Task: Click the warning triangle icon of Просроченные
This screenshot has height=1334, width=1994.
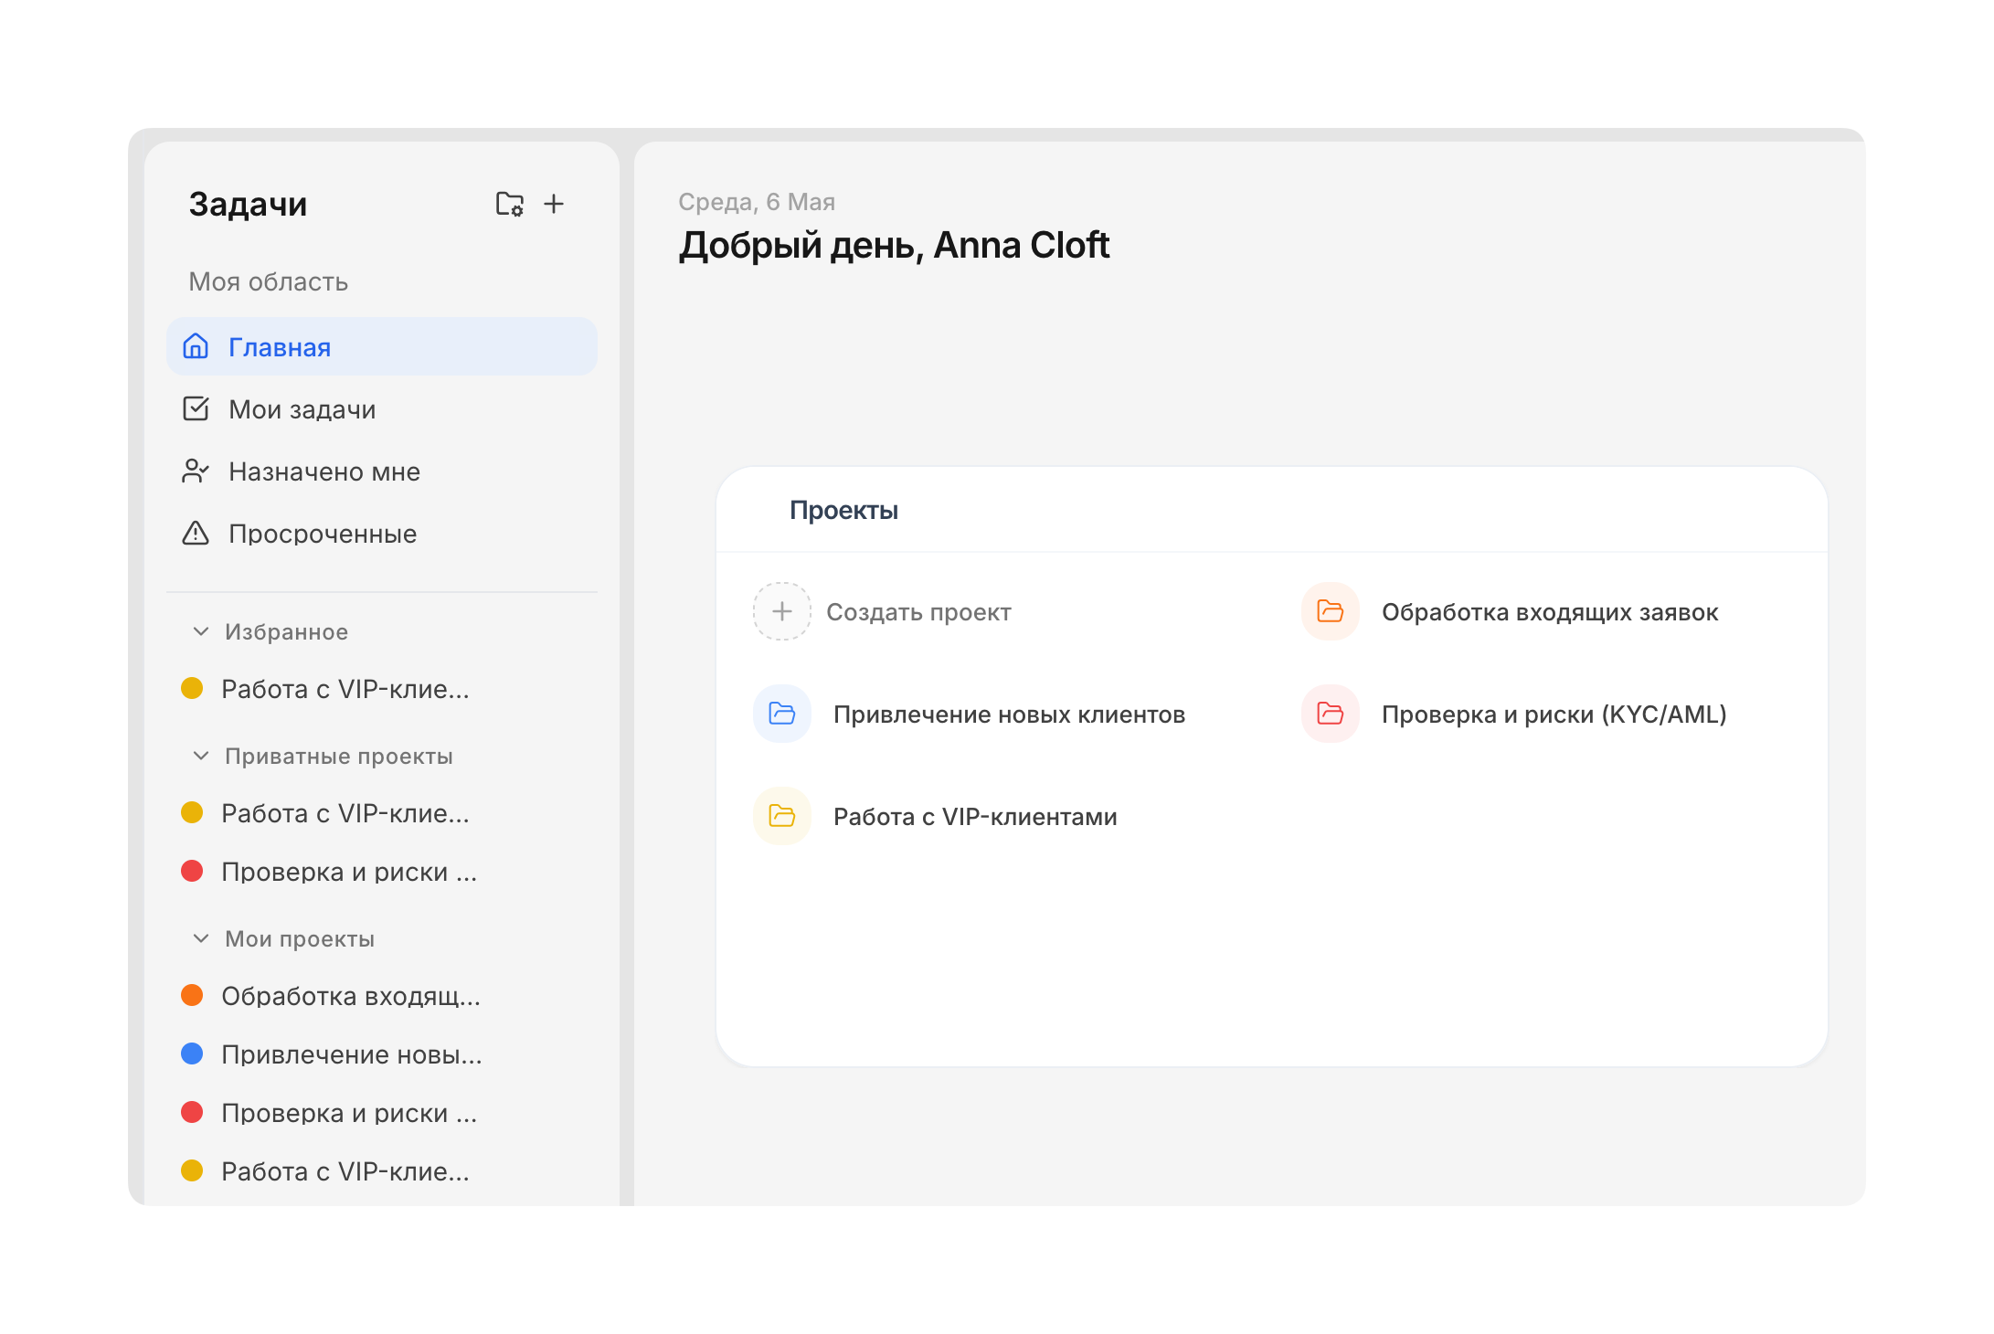Action: click(196, 533)
